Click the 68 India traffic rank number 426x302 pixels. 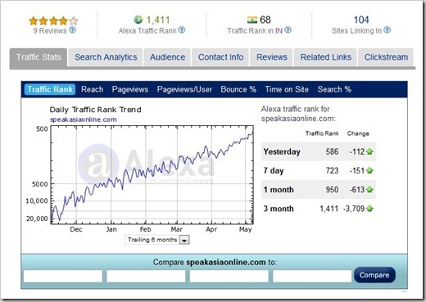(265, 20)
